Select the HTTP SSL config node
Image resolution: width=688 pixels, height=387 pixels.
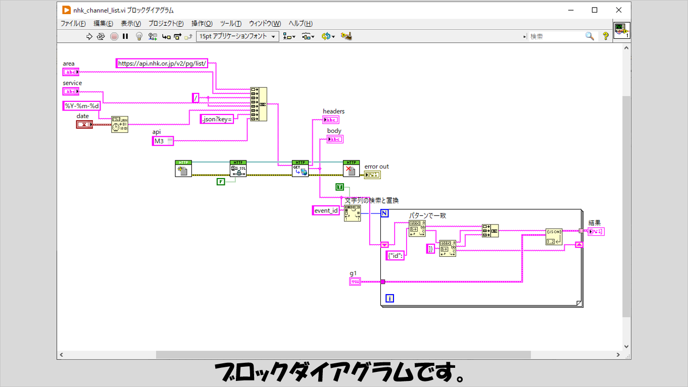tap(238, 169)
